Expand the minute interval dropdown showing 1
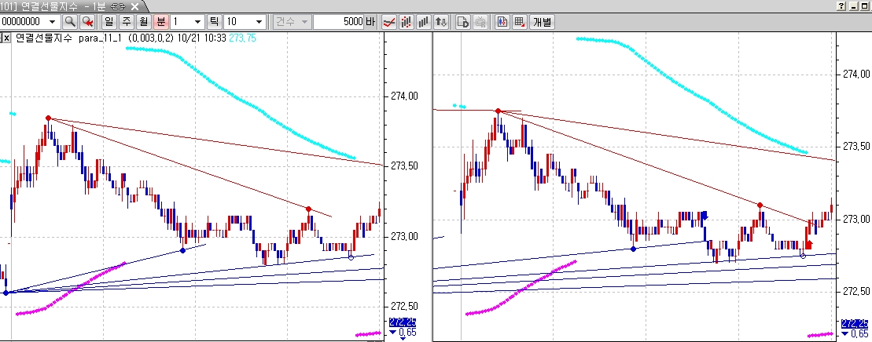This screenshot has height=342, width=872. point(197,22)
